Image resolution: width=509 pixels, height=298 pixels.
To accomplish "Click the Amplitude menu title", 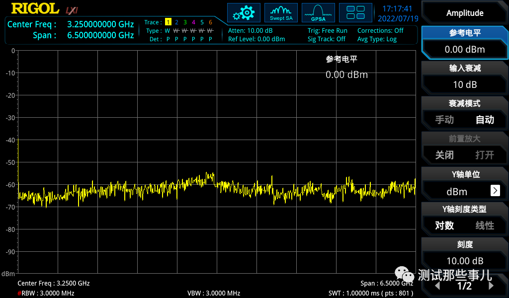I will 464,12.
